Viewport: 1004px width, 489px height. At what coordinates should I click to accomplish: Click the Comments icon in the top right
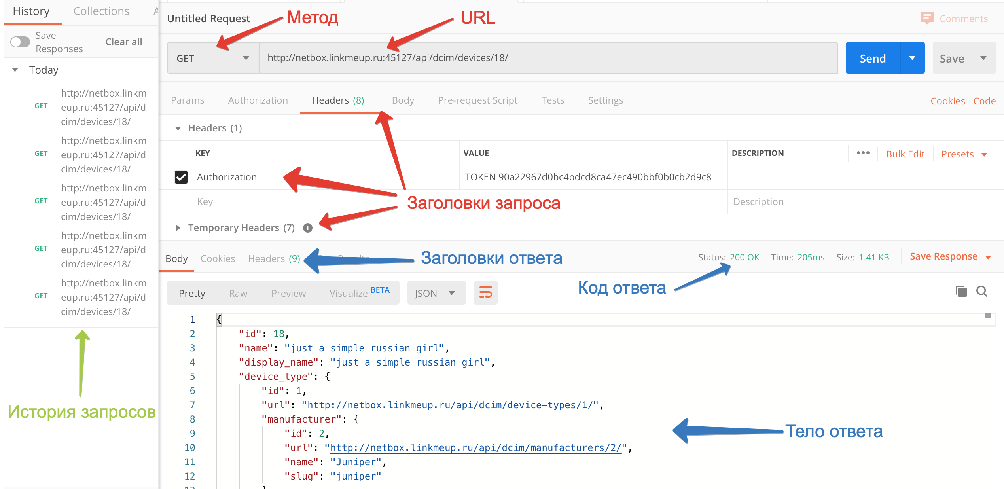pos(927,18)
